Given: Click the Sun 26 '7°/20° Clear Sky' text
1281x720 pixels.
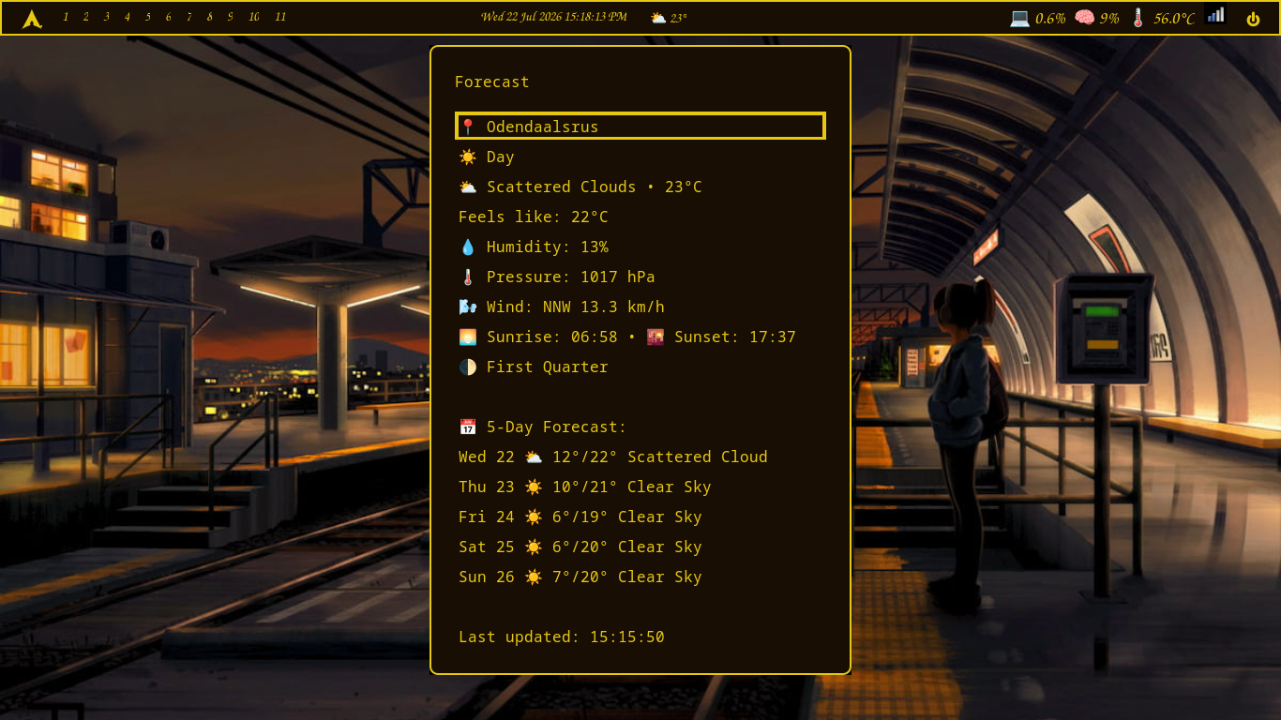Looking at the screenshot, I should point(627,577).
